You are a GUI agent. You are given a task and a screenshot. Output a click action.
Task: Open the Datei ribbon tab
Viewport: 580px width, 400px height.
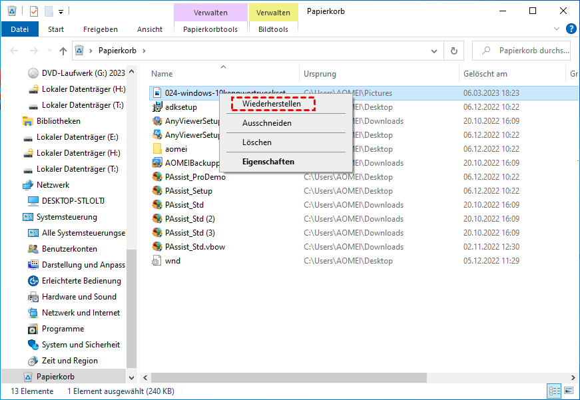[19, 29]
